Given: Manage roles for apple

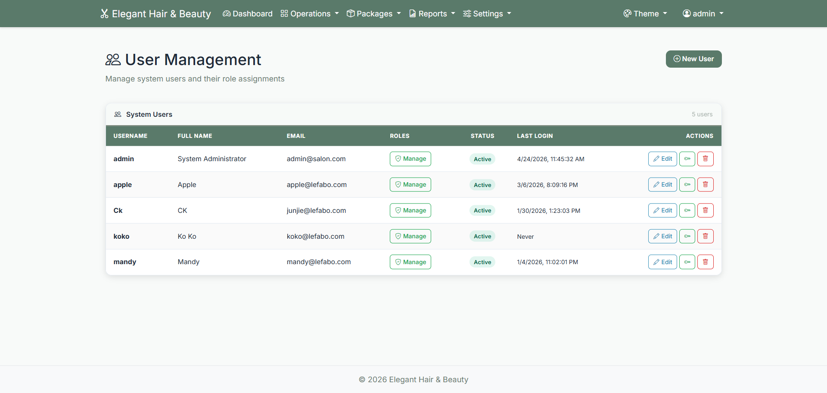Looking at the screenshot, I should 410,184.
